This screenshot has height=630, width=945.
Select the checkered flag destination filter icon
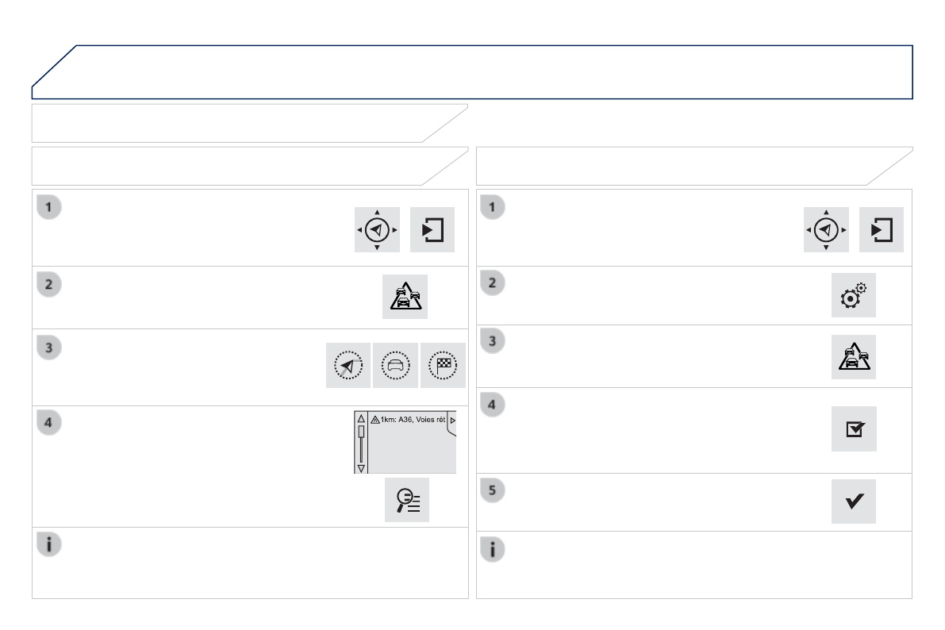(443, 366)
